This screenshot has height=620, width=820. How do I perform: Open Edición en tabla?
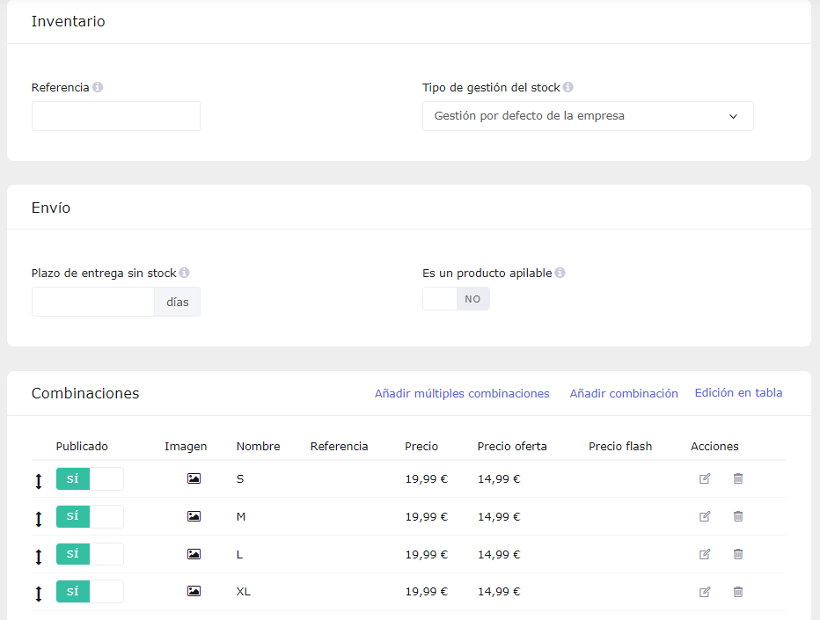(x=738, y=393)
